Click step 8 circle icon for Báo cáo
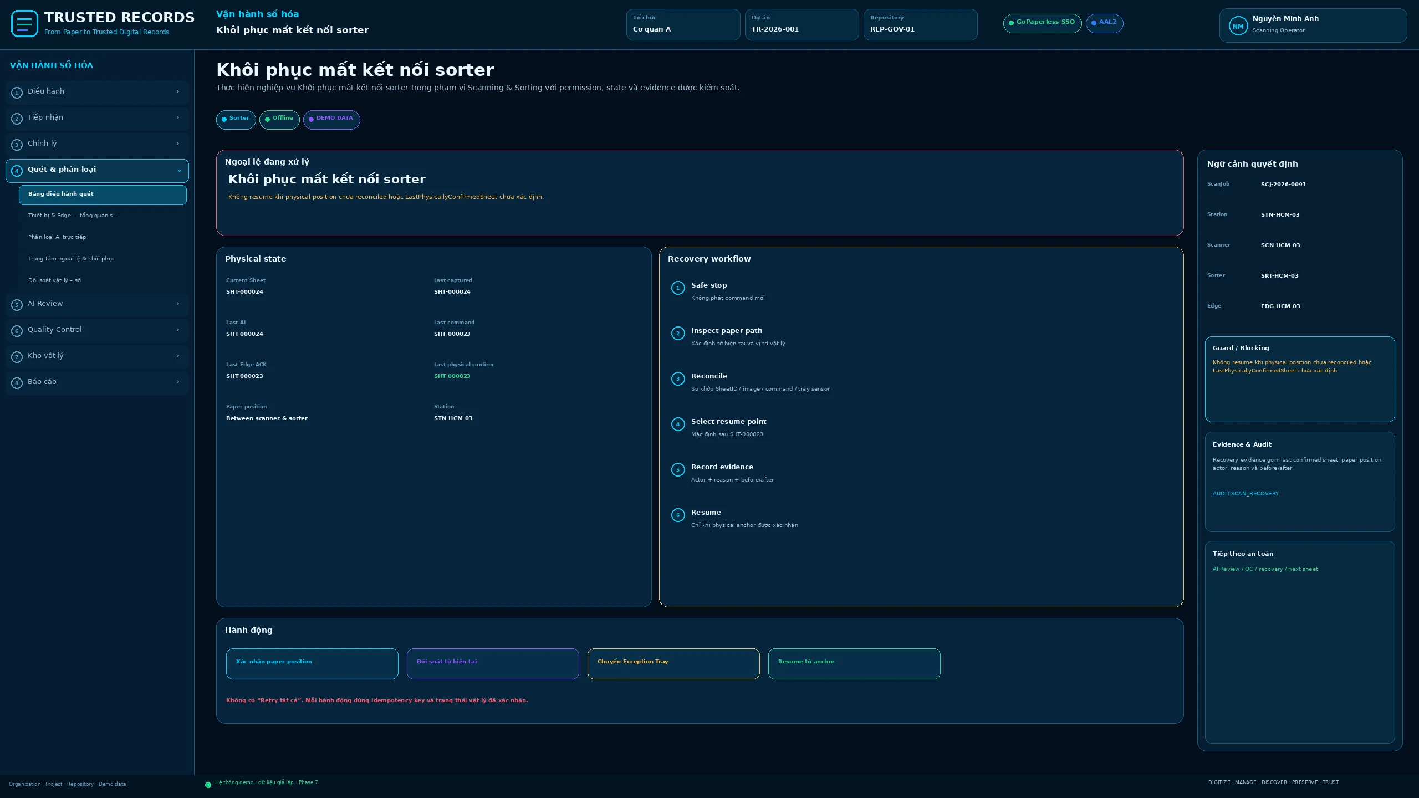The height and width of the screenshot is (798, 1419). point(17,383)
